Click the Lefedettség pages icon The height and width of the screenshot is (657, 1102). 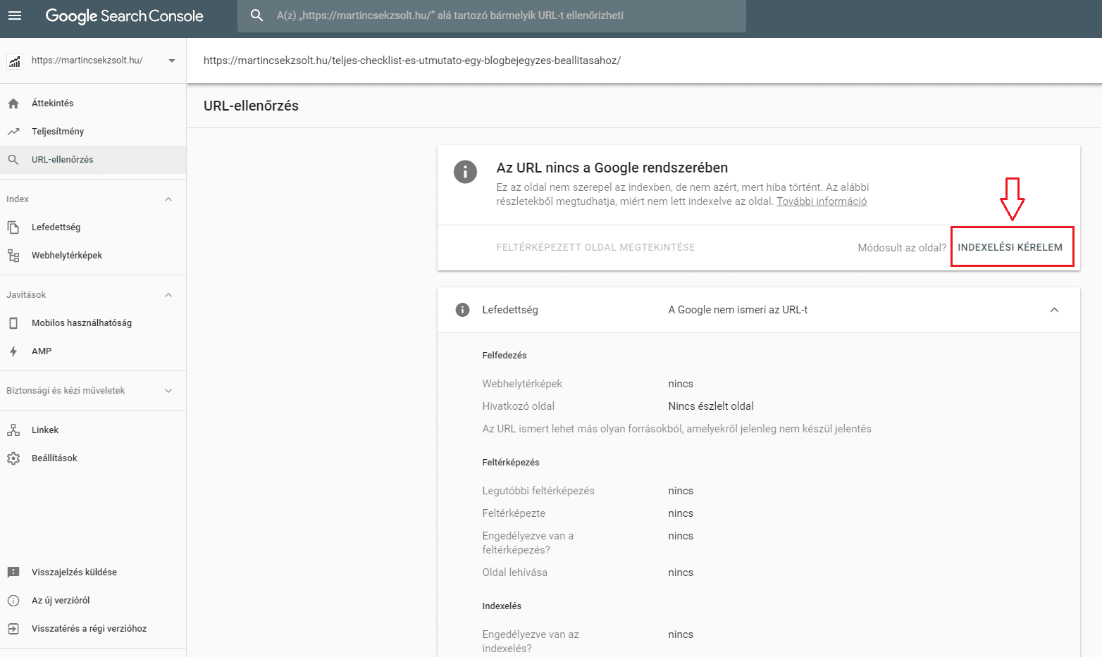13,227
